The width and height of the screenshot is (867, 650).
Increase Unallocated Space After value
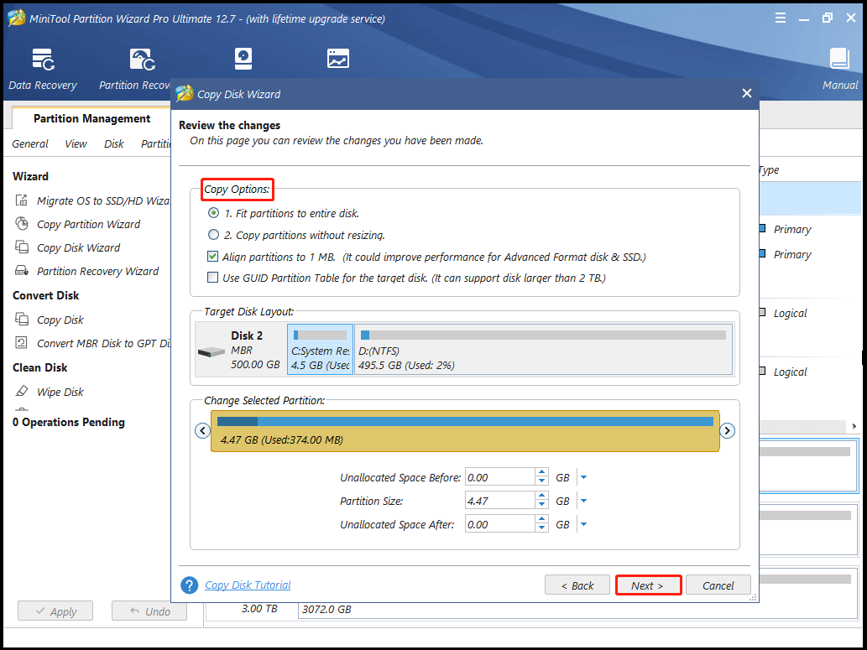pos(542,520)
